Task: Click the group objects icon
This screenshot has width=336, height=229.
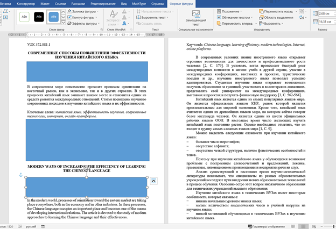Action: pyautogui.click(x=302, y=11)
